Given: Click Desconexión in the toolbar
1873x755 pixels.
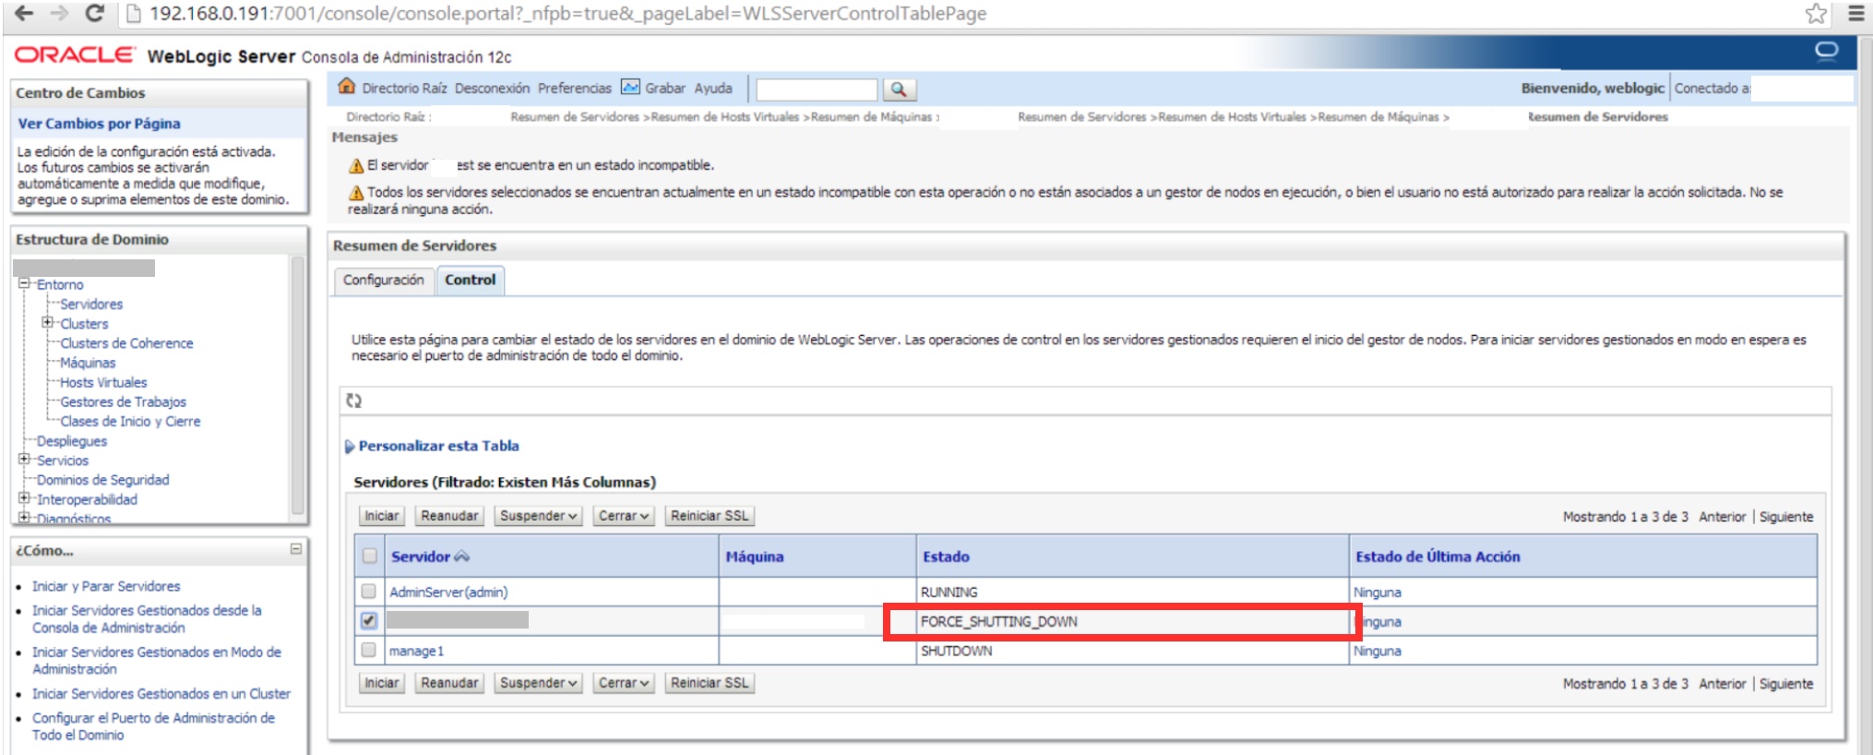Looking at the screenshot, I should pyautogui.click(x=492, y=88).
